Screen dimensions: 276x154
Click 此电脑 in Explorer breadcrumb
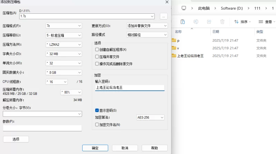pyautogui.click(x=204, y=8)
